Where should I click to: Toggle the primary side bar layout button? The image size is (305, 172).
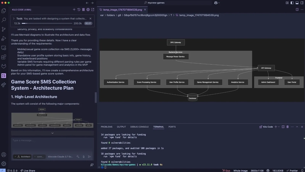292,3
